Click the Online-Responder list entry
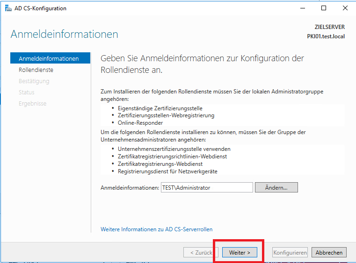Viewport: 356px width, 263px height. click(140, 123)
